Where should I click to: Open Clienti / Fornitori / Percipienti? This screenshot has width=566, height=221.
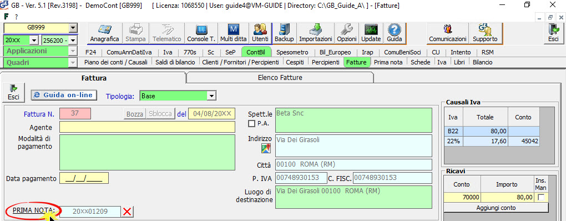click(240, 63)
